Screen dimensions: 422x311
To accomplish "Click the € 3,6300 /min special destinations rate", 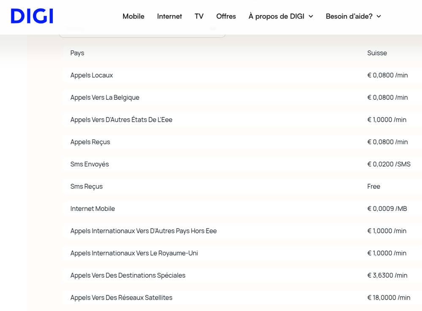I will point(387,276).
